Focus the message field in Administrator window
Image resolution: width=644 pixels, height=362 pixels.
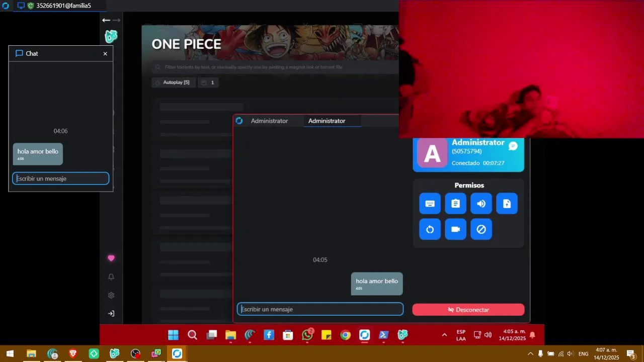coord(320,309)
